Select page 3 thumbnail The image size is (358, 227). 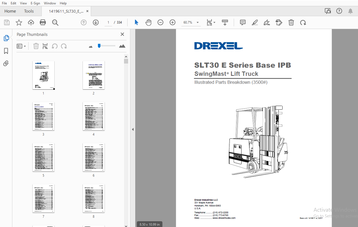(43, 116)
